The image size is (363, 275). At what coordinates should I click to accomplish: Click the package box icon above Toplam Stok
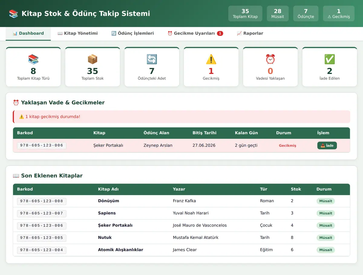point(93,59)
